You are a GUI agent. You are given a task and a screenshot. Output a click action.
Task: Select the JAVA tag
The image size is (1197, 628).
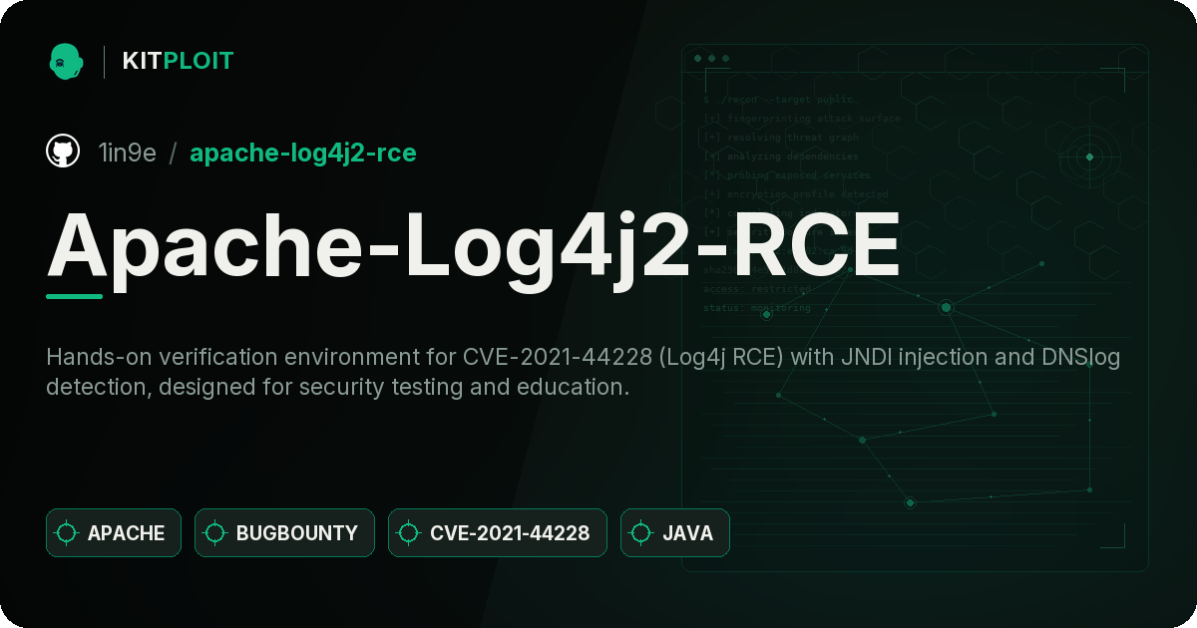click(675, 533)
